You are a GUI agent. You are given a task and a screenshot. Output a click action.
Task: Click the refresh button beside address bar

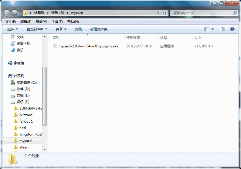pyautogui.click(x=165, y=13)
